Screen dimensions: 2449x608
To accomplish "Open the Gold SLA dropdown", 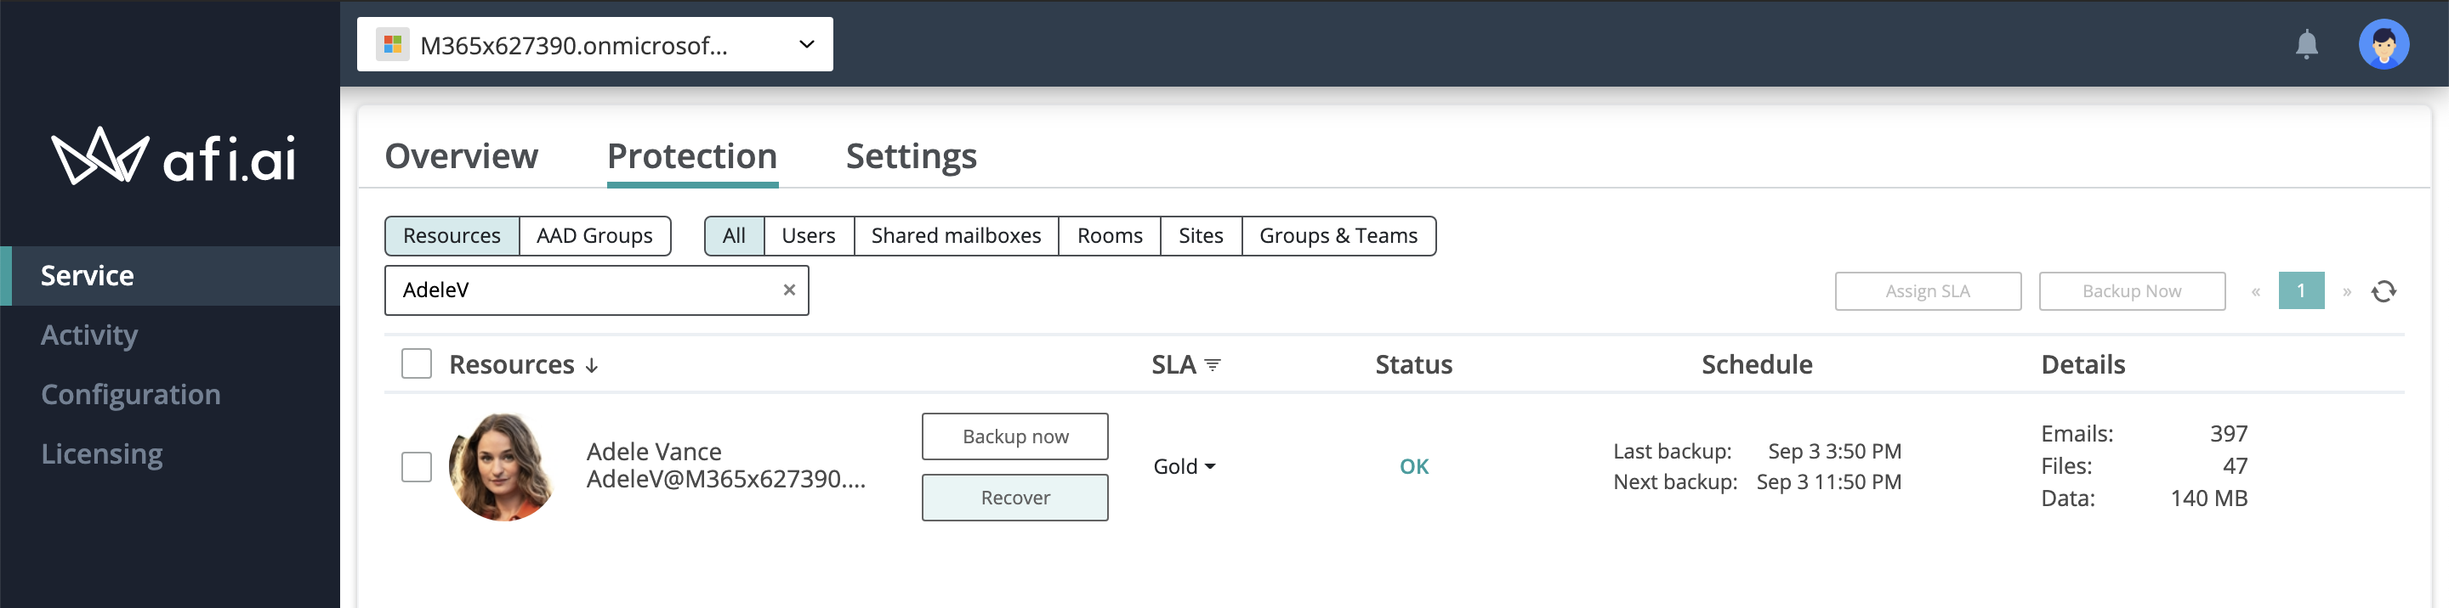I will click(1185, 466).
